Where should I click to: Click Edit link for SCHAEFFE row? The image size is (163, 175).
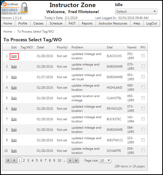(14, 151)
